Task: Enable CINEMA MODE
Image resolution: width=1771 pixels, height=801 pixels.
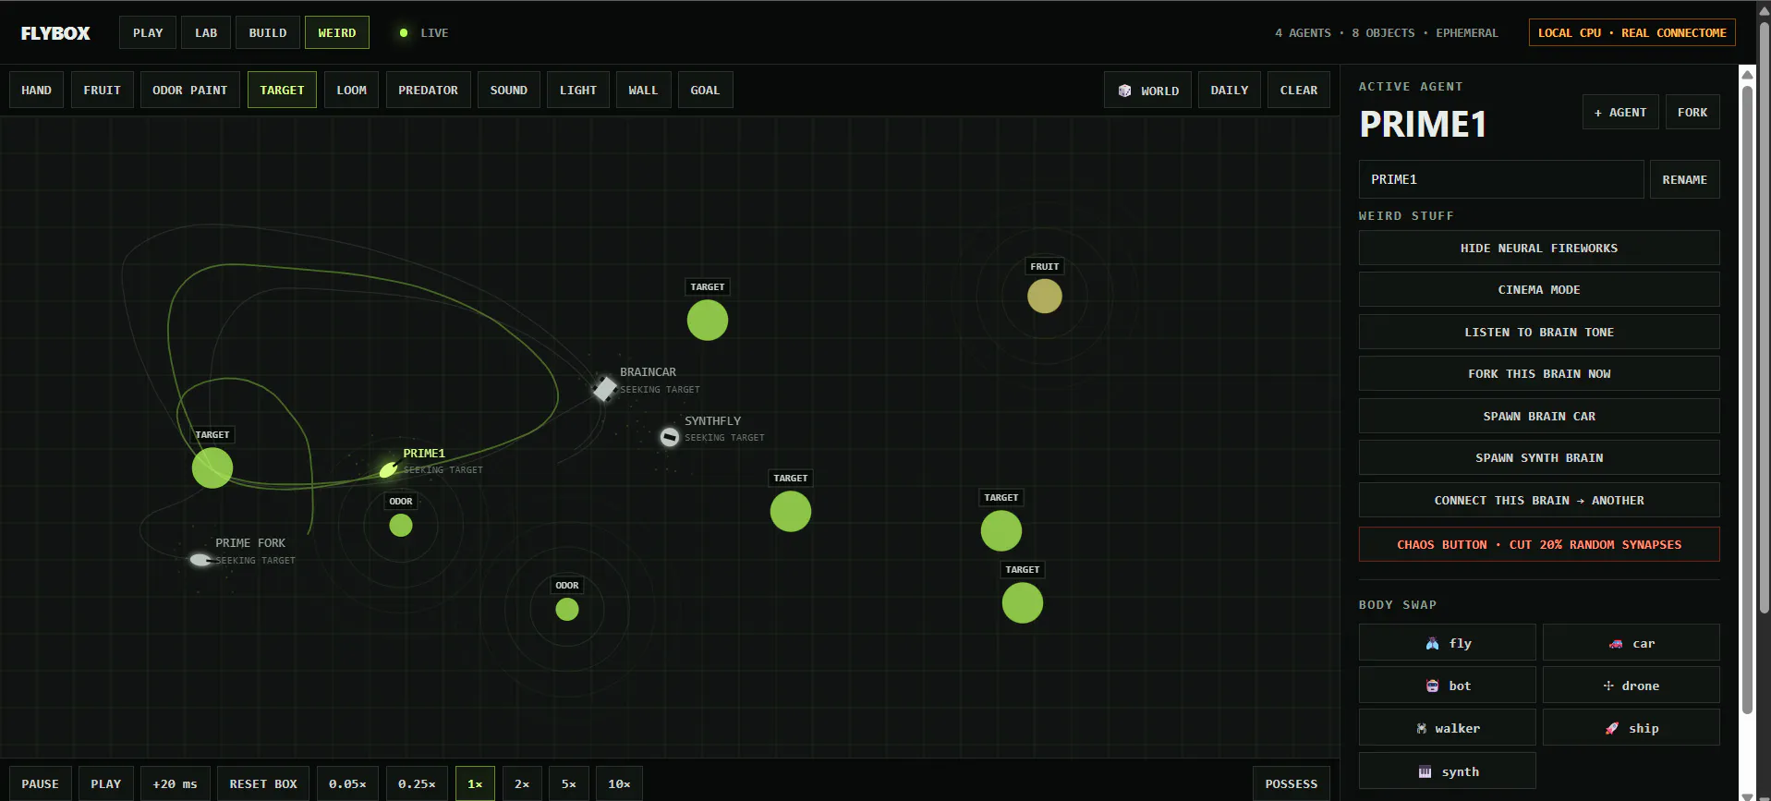Action: pyautogui.click(x=1539, y=289)
